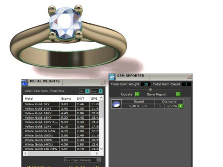Click the Total Gem Count field
The image size is (223, 167).
[x=186, y=84]
